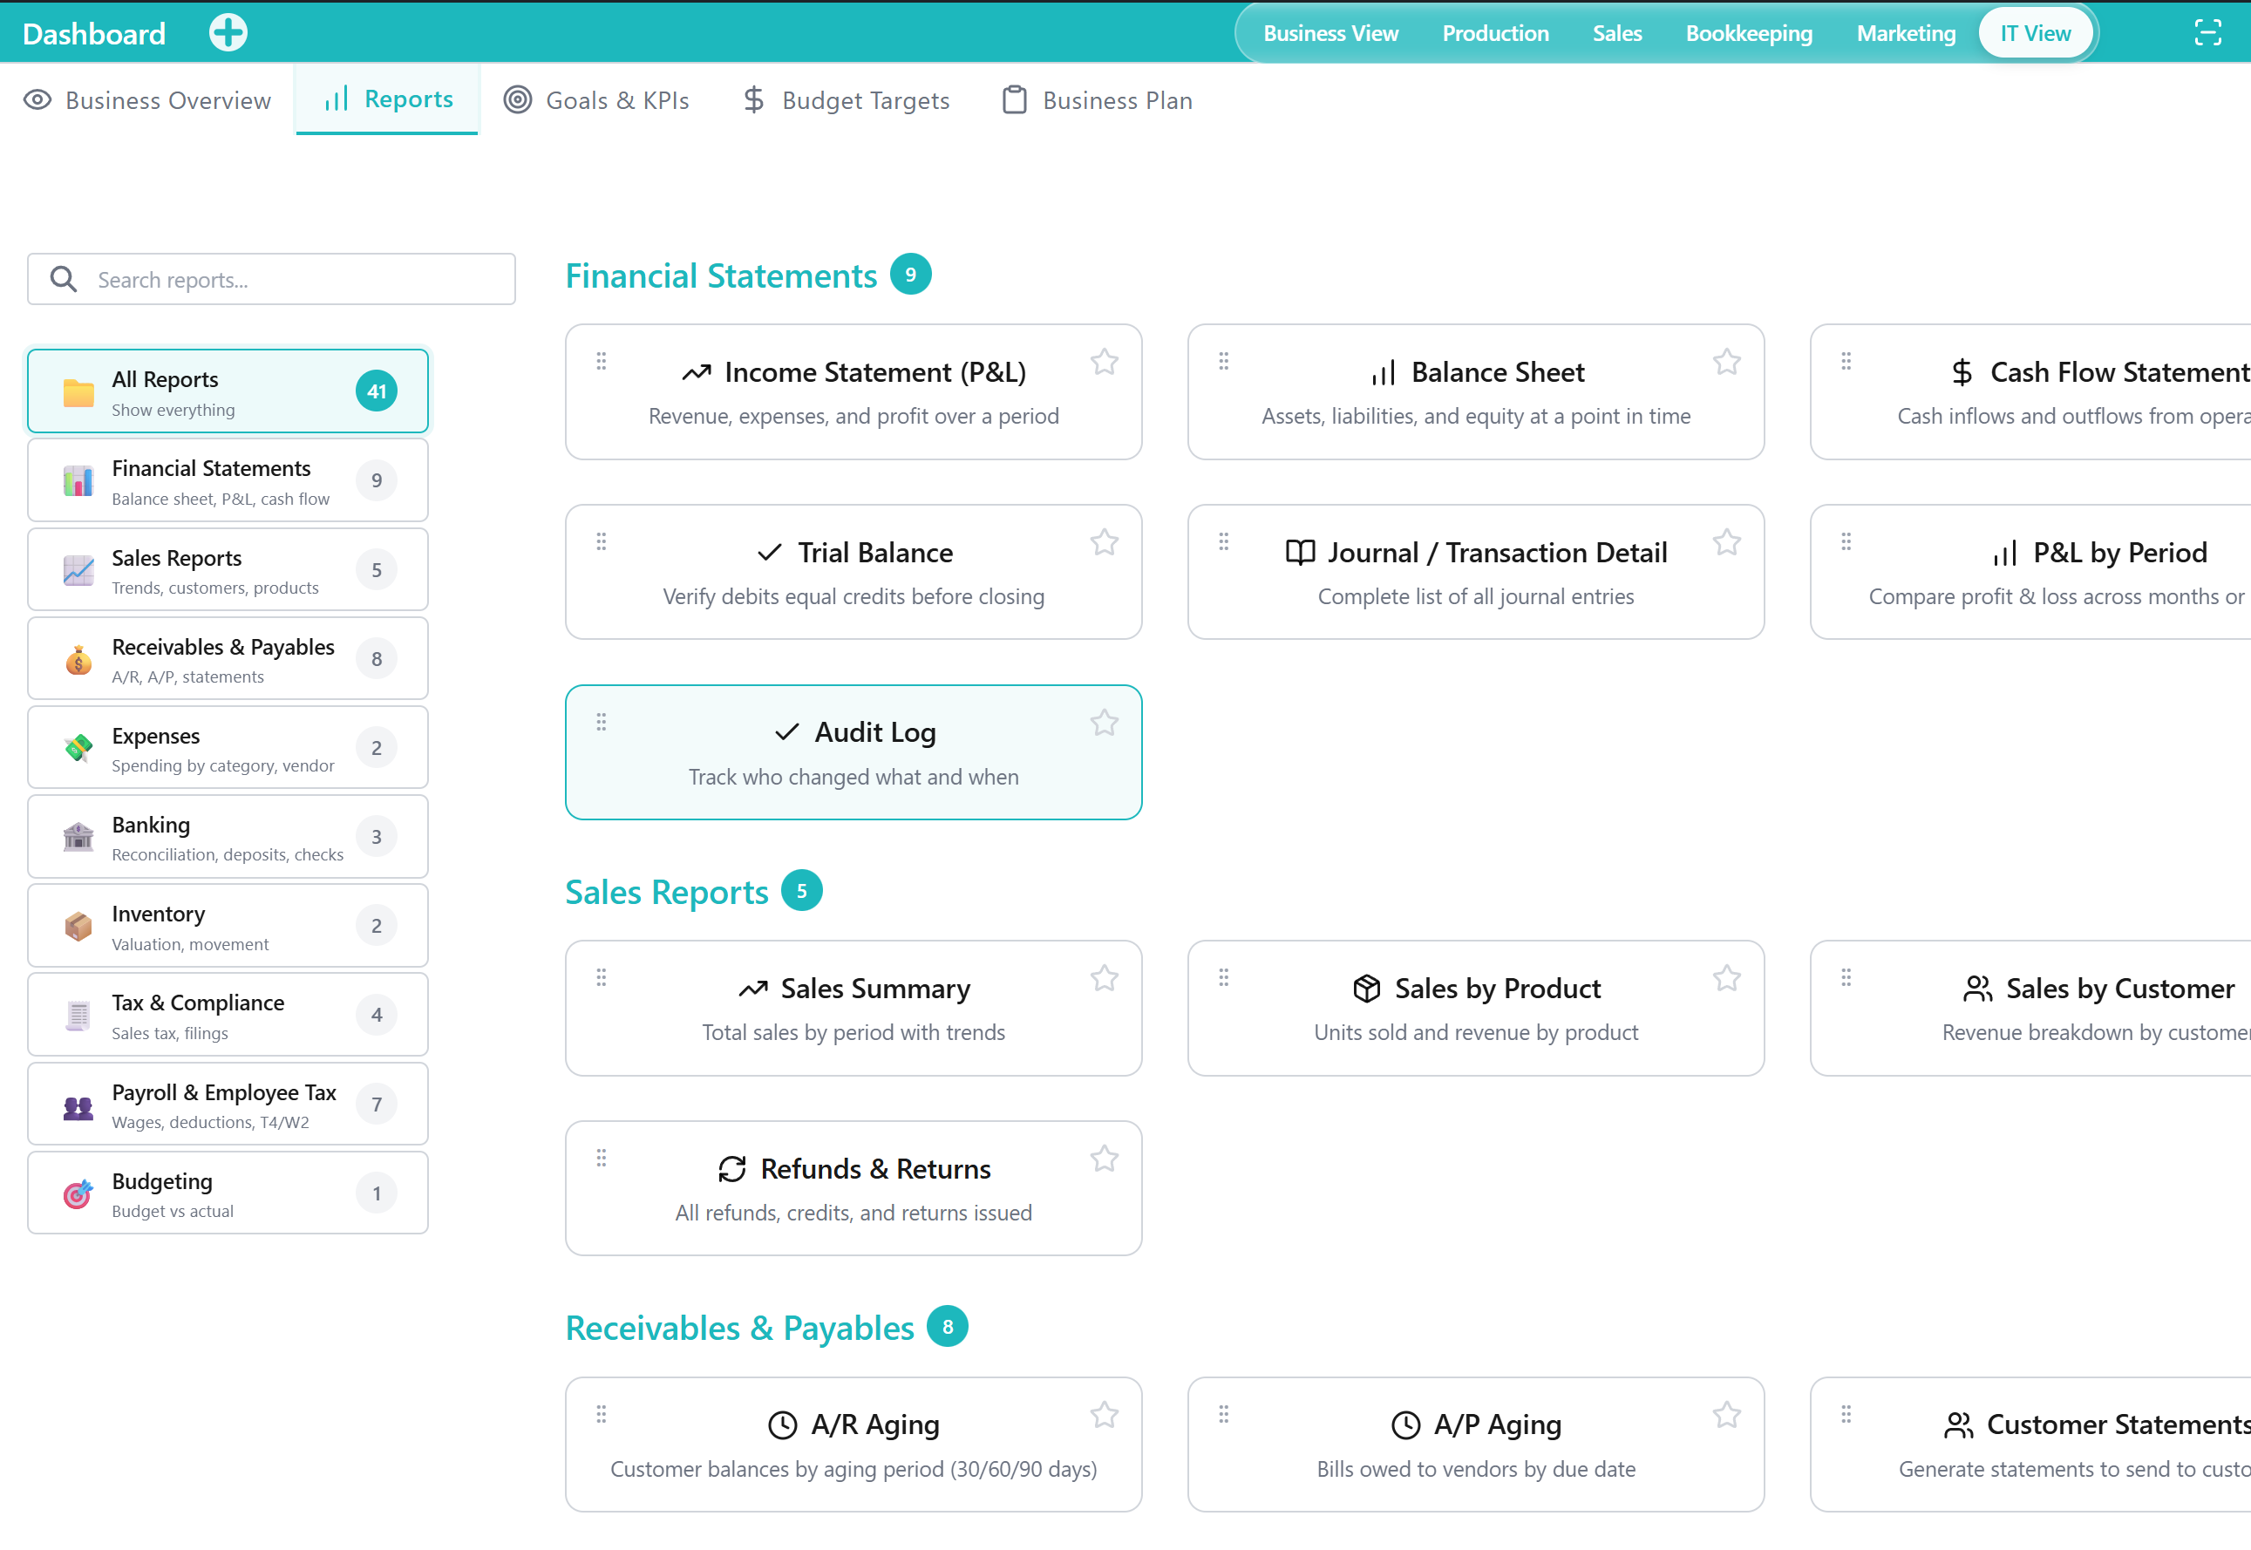Screen dimensions: 2251x1550
Task: Go to Business Plan tab
Action: [1098, 100]
